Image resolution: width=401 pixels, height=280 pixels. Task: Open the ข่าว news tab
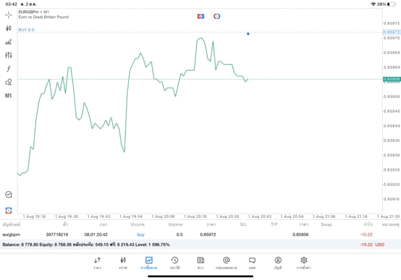coord(200,262)
